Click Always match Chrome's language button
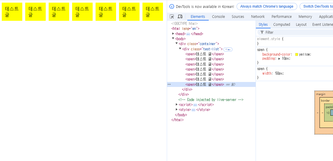Image resolution: width=333 pixels, height=161 pixels. click(267, 6)
